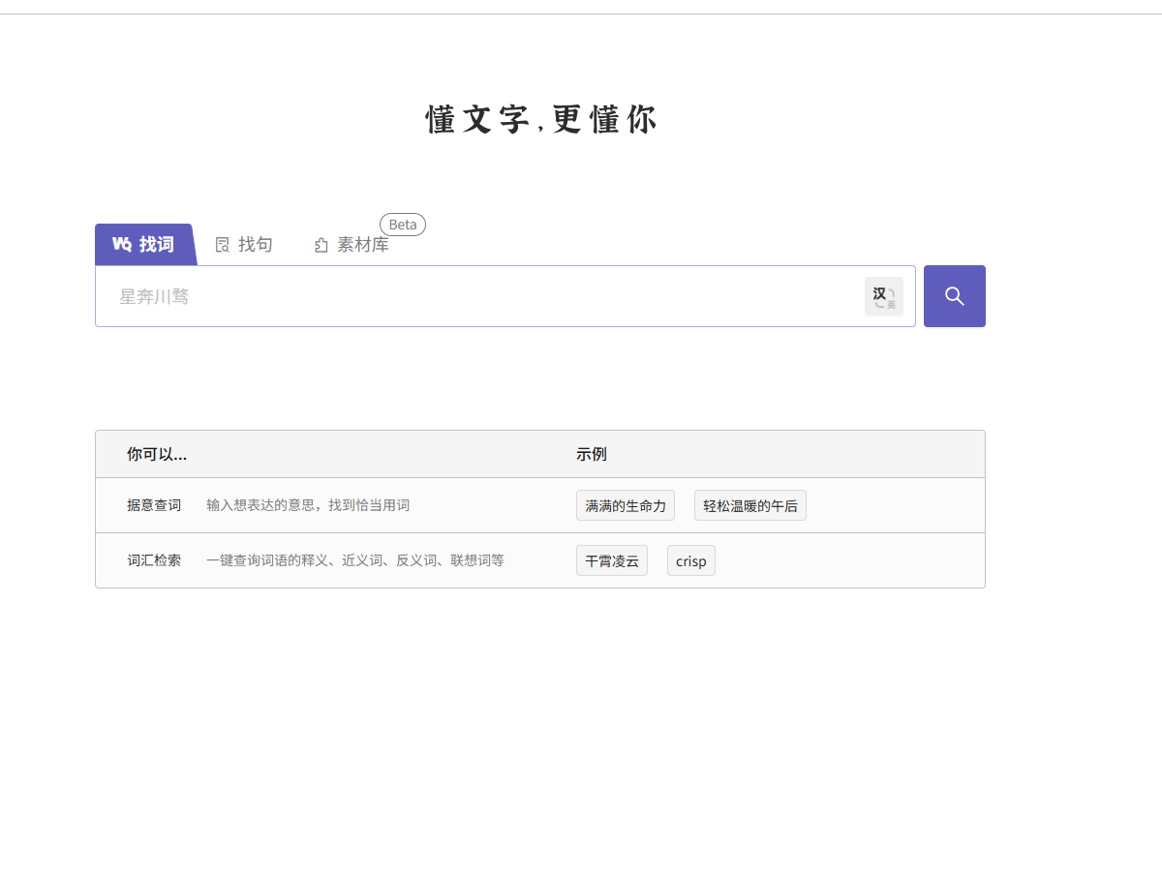Click the magnifier search button
This screenshot has height=875, width=1162.
point(954,296)
